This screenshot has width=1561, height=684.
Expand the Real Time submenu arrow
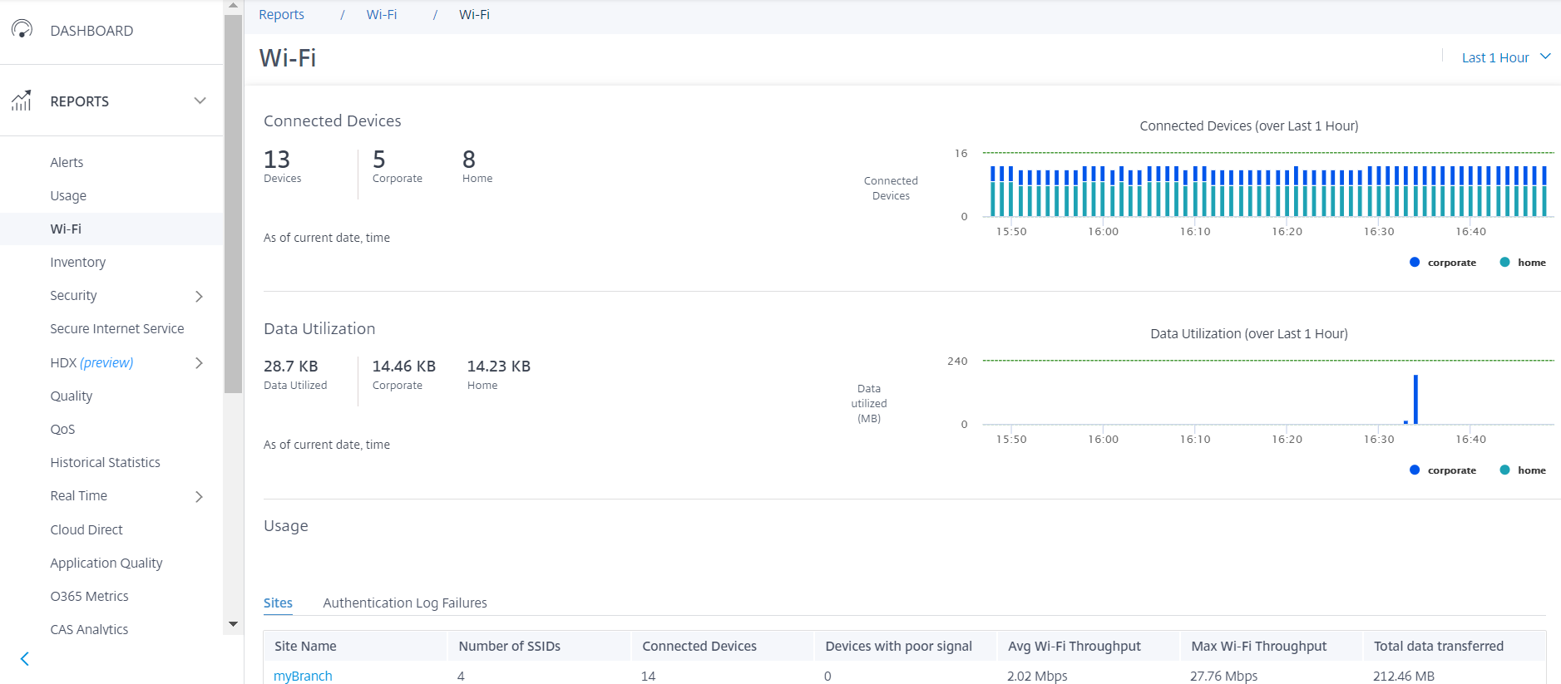click(199, 496)
